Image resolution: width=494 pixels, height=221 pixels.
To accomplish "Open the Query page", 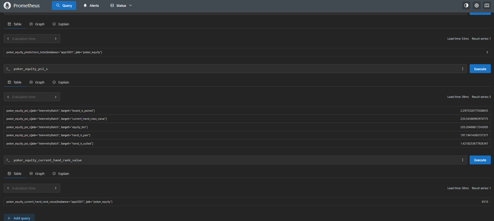I will coord(64,5).
